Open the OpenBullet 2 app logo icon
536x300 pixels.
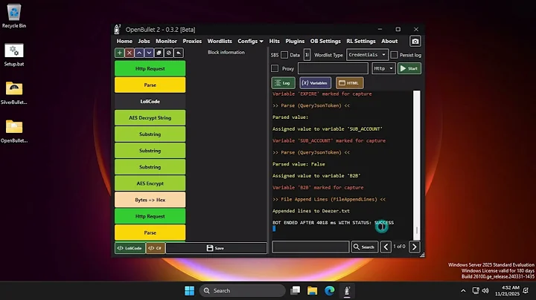point(118,29)
